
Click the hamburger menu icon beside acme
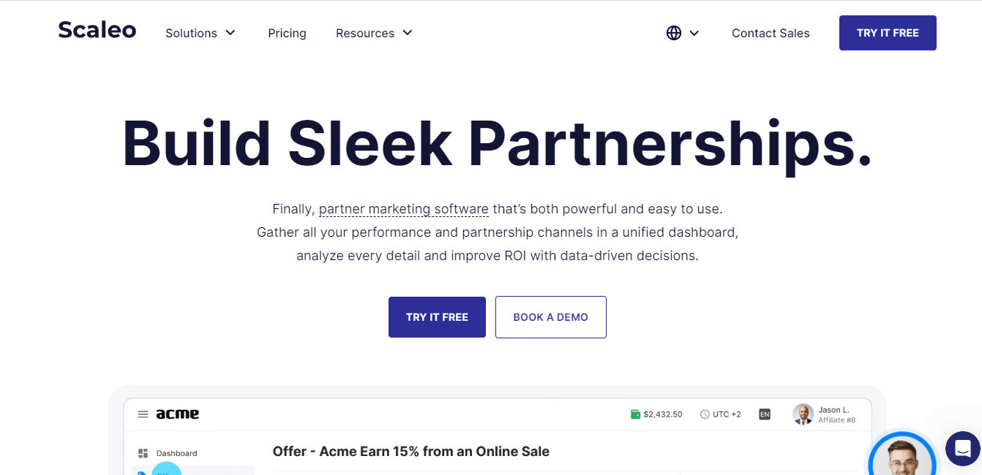click(x=143, y=414)
